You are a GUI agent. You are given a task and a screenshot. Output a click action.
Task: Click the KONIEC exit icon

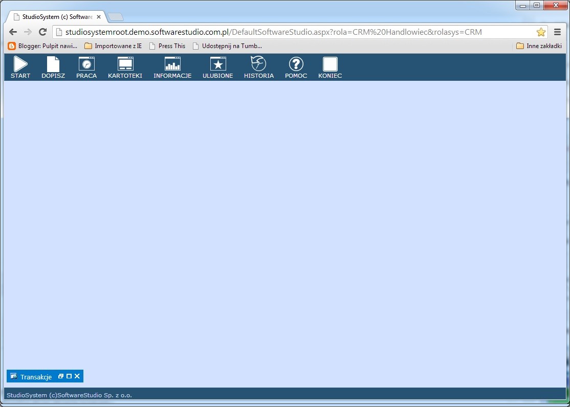point(330,64)
